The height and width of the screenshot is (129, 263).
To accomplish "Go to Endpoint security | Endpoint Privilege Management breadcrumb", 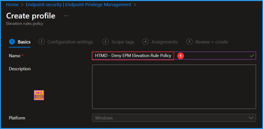I will (x=79, y=5).
